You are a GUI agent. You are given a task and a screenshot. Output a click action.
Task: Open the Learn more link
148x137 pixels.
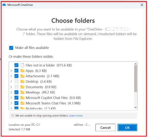pos(76,116)
